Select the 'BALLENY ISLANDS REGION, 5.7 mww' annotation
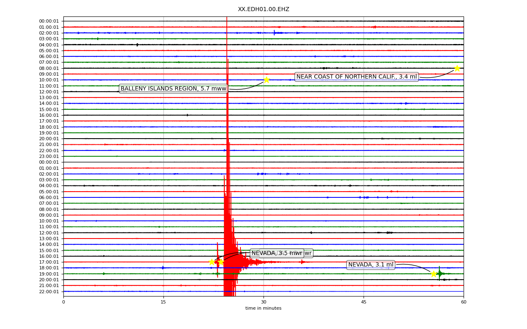 point(173,89)
